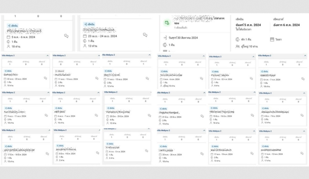Screen dimensions: 309x179
Task: Open chat for 8 มี.ค. - 9 มี.ค. 2024 card
Action: [x=98, y=153]
